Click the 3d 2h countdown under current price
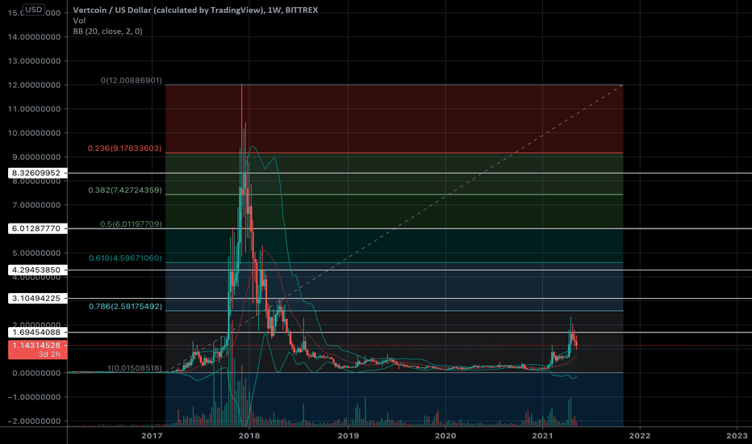 coord(49,354)
